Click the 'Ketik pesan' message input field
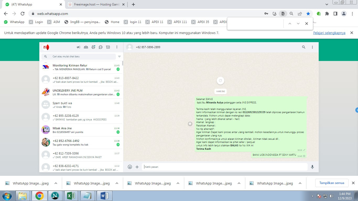This screenshot has height=201, width=358. 225,167
